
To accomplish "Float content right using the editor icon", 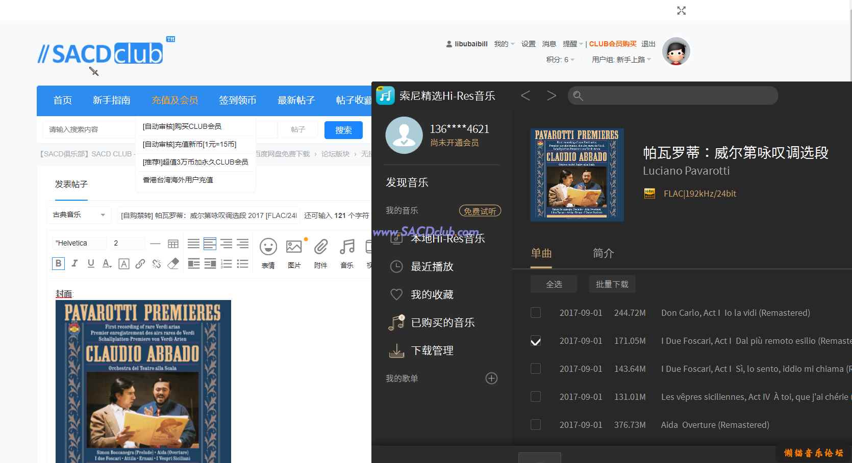I will pos(210,263).
